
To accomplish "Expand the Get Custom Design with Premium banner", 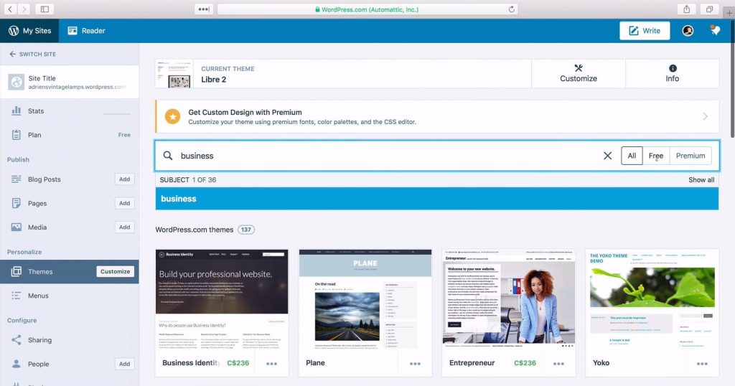I will tap(705, 116).
